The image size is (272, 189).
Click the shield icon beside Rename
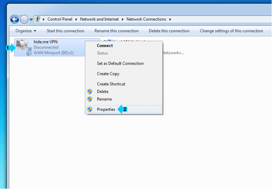pyautogui.click(x=90, y=99)
